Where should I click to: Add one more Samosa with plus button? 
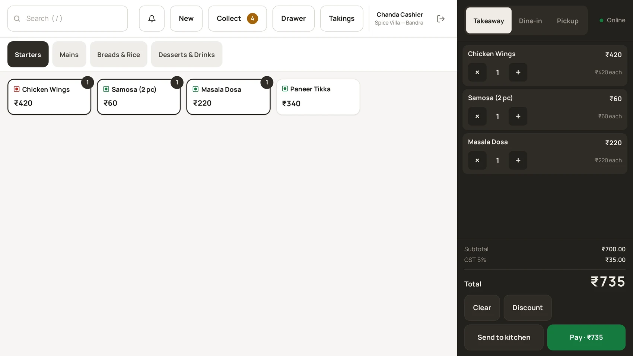[x=518, y=116]
